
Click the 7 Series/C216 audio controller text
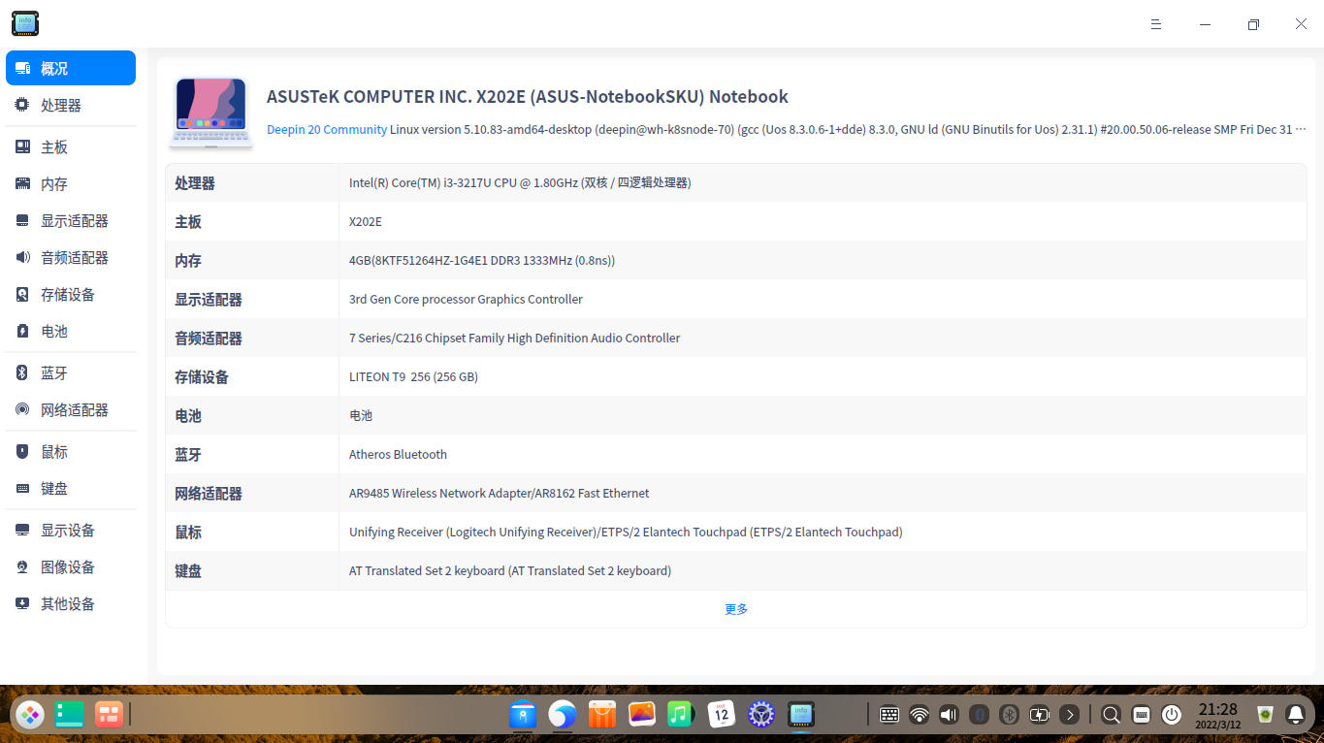[x=514, y=338]
